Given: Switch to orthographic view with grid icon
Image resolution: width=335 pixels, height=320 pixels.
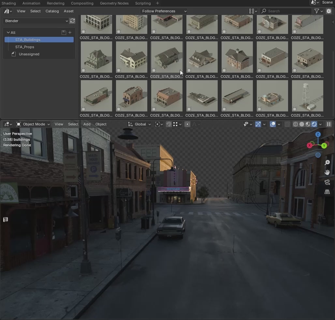Looking at the screenshot, I should [327, 192].
